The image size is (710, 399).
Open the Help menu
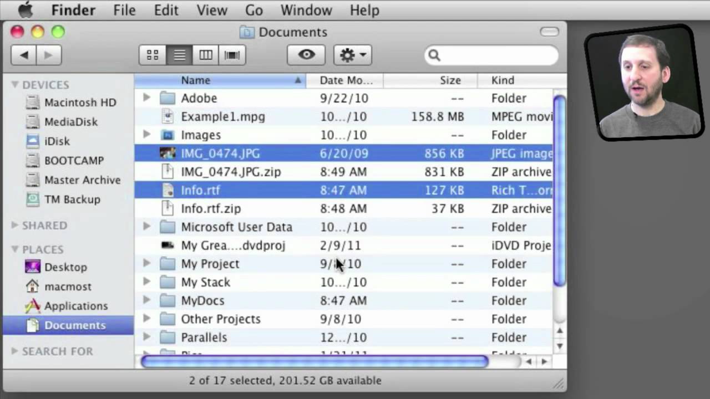click(364, 10)
